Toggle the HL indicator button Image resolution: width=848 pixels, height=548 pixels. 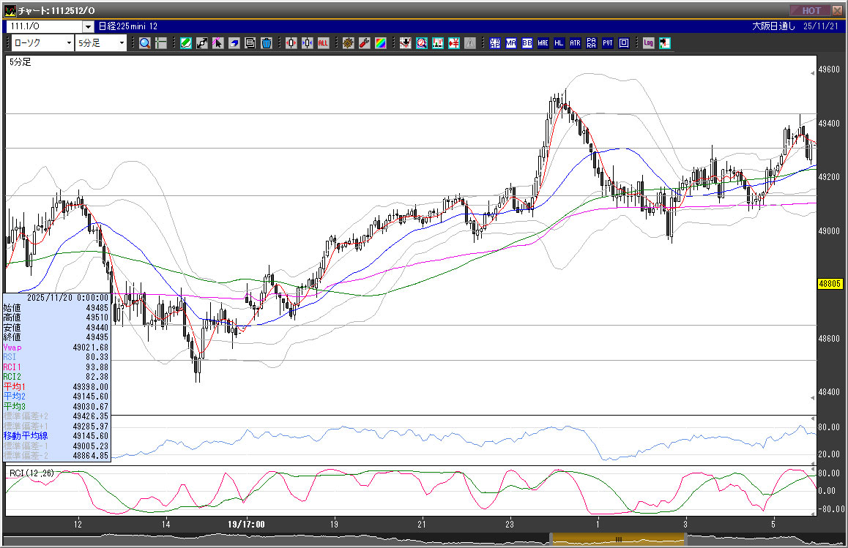pyautogui.click(x=559, y=43)
